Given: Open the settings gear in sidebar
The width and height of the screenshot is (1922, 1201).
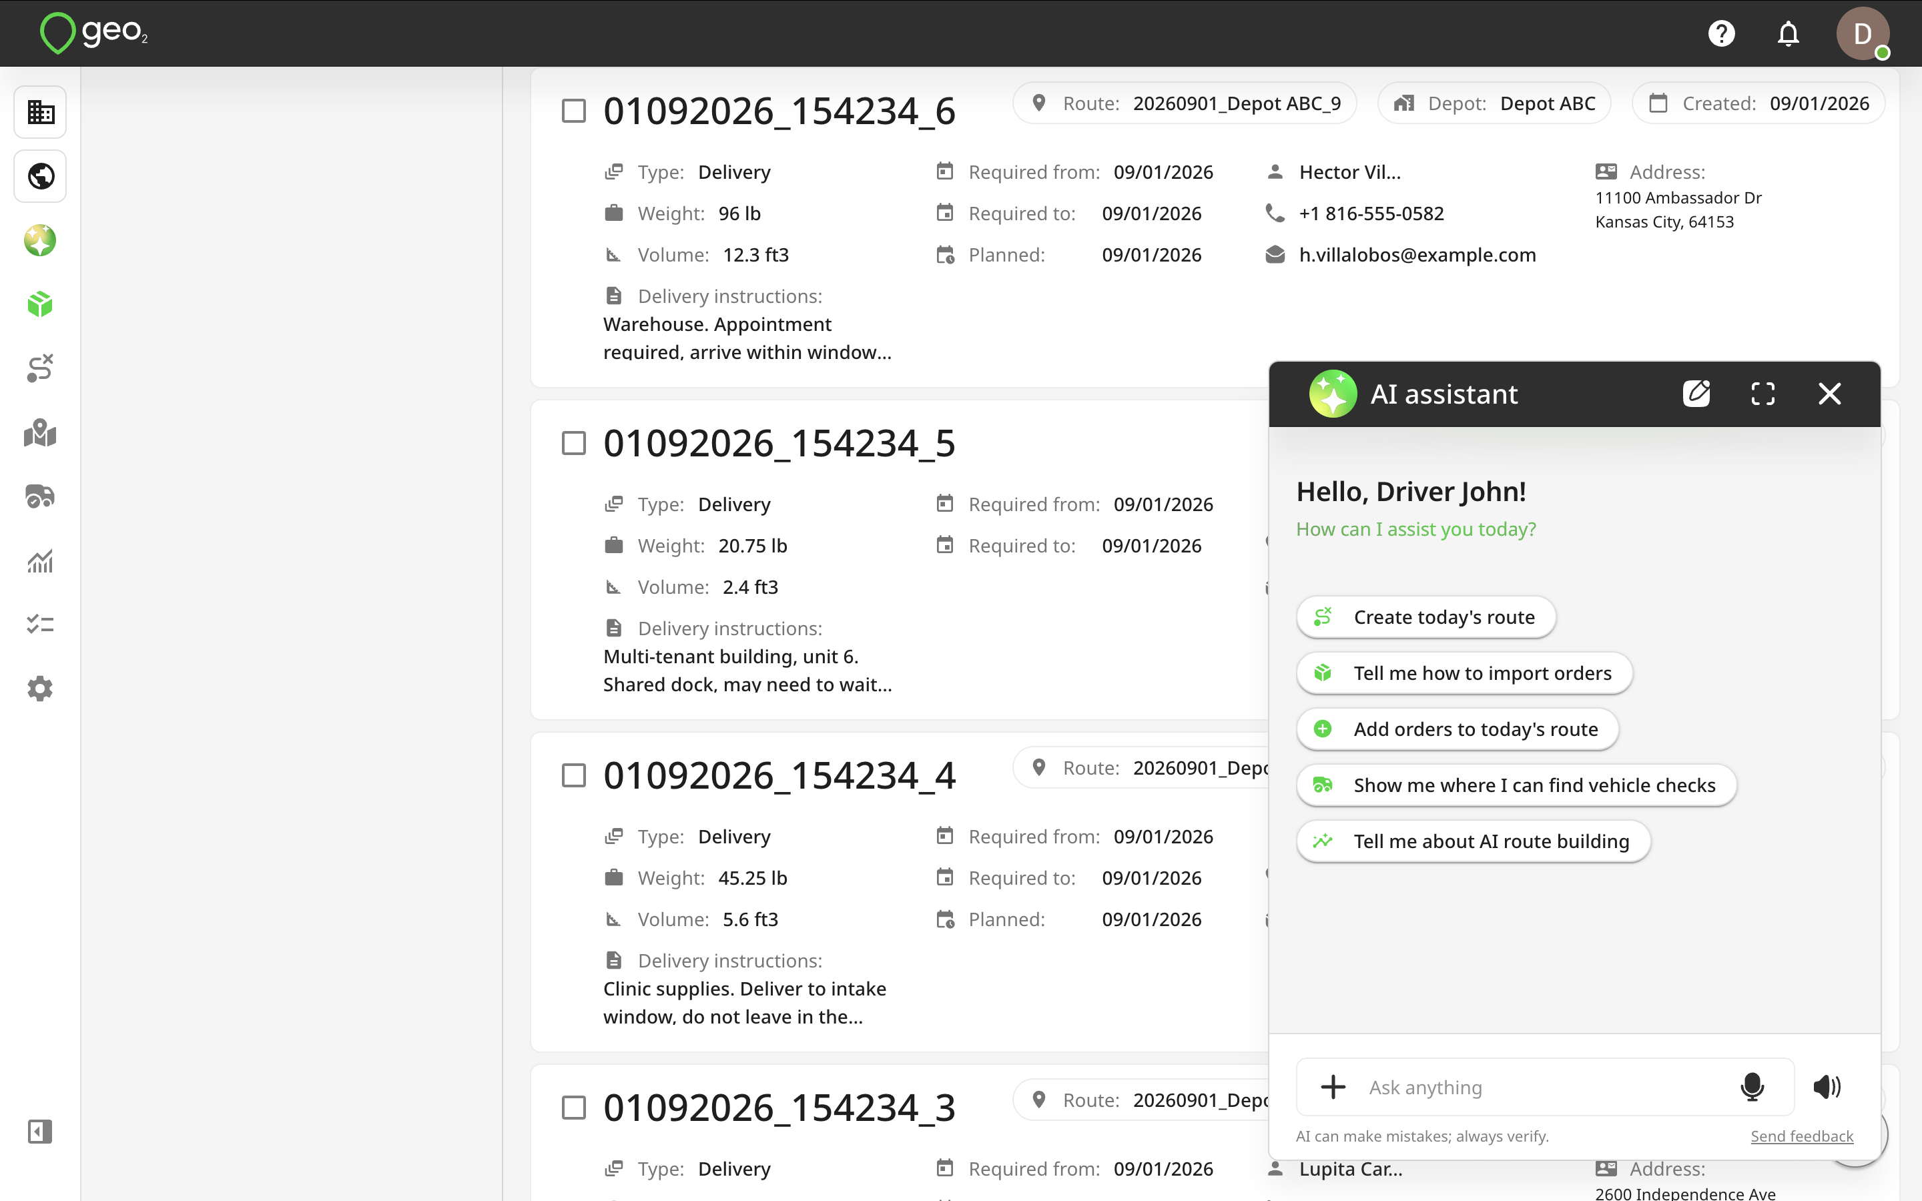Looking at the screenshot, I should tap(41, 689).
